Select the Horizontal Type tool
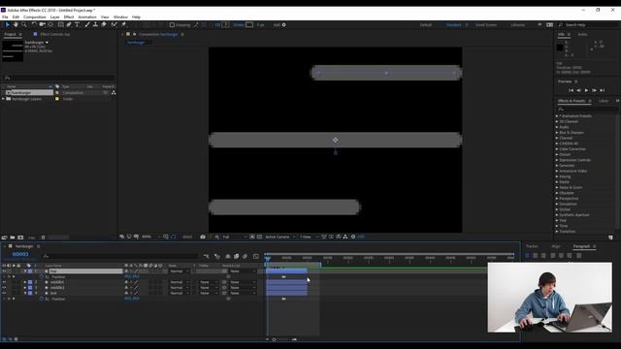The width and height of the screenshot is (621, 349). (x=77, y=24)
